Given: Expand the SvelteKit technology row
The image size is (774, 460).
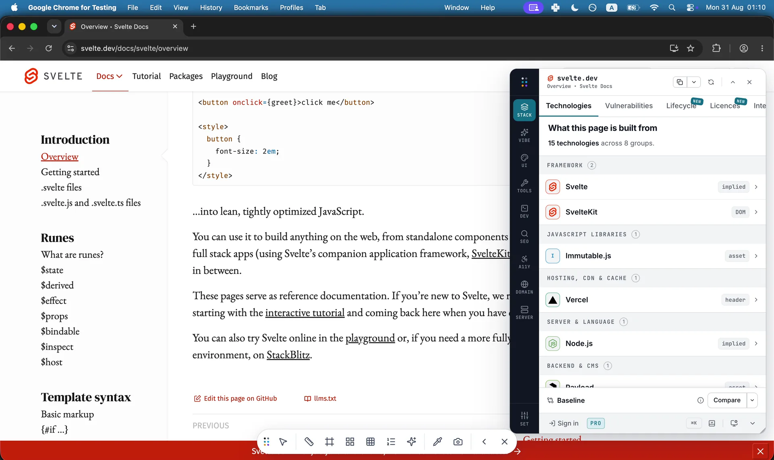Looking at the screenshot, I should [652, 212].
